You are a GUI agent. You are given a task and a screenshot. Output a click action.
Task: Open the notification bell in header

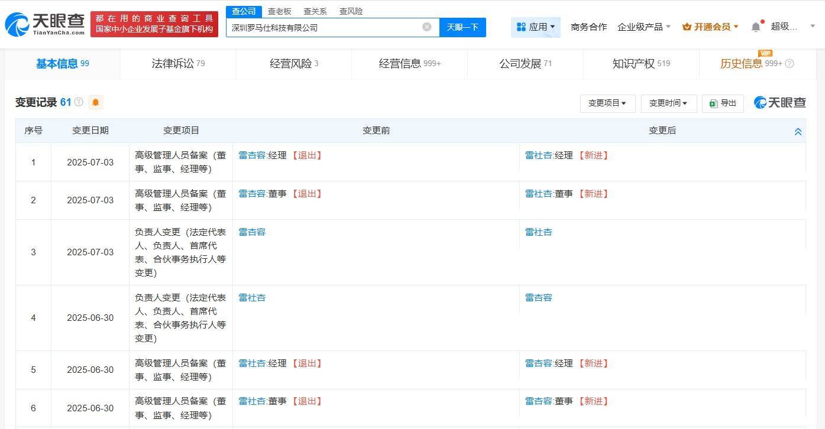[756, 27]
